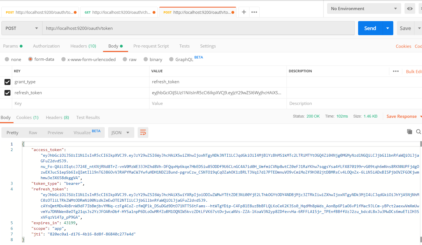Open tab options three-dot menu

[254, 12]
